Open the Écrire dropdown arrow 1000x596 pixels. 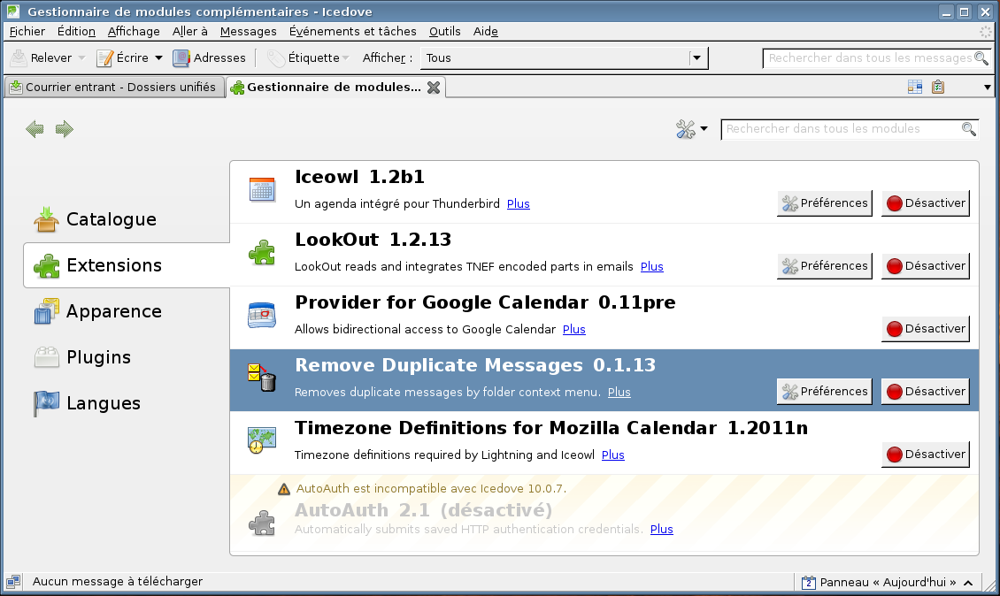tap(158, 58)
